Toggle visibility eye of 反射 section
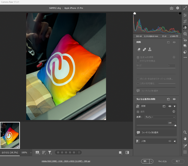This screenshot has width=188, height=166. pos(170,106)
